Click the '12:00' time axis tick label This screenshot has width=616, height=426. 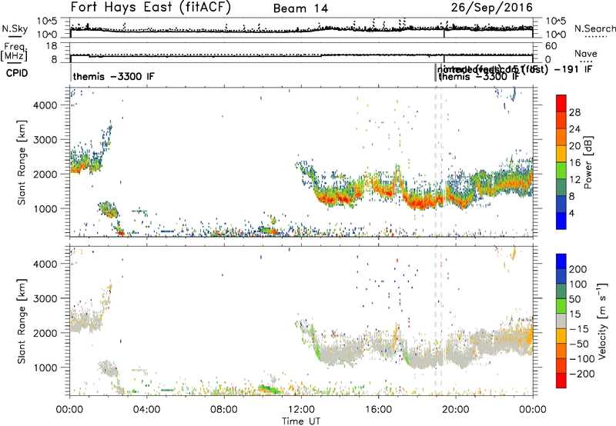click(x=301, y=410)
